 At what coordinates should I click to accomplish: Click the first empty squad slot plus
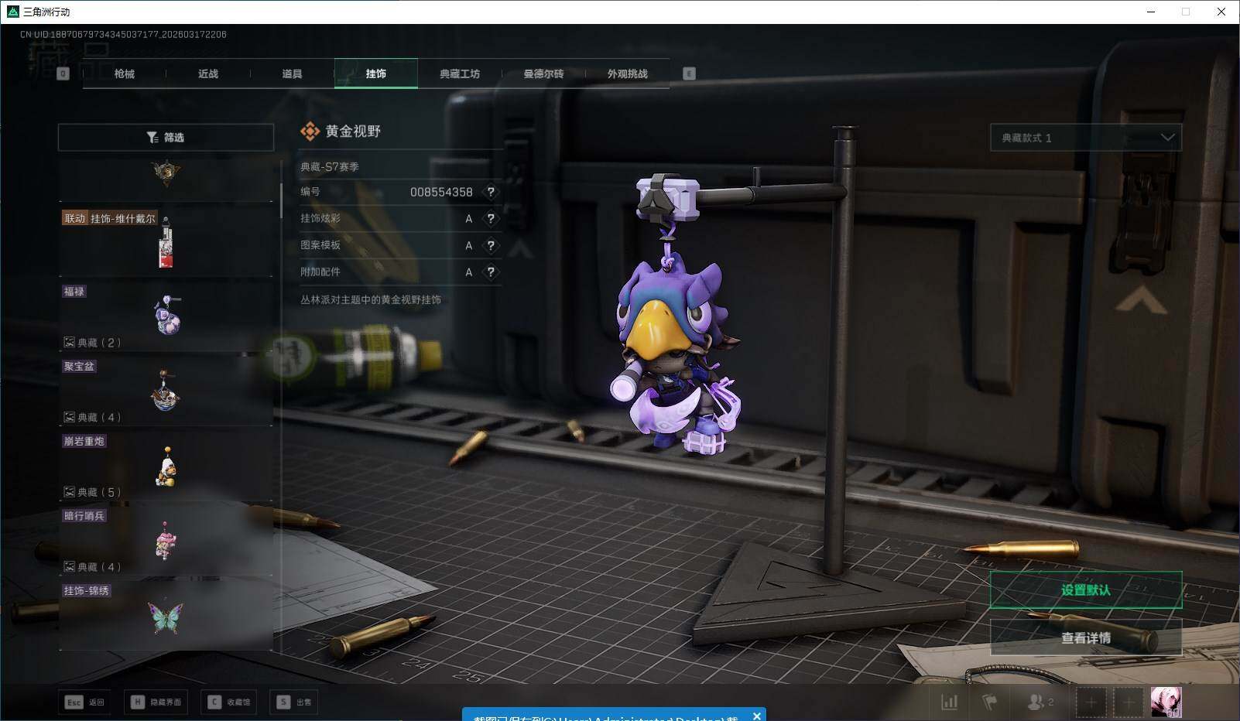pos(1091,702)
